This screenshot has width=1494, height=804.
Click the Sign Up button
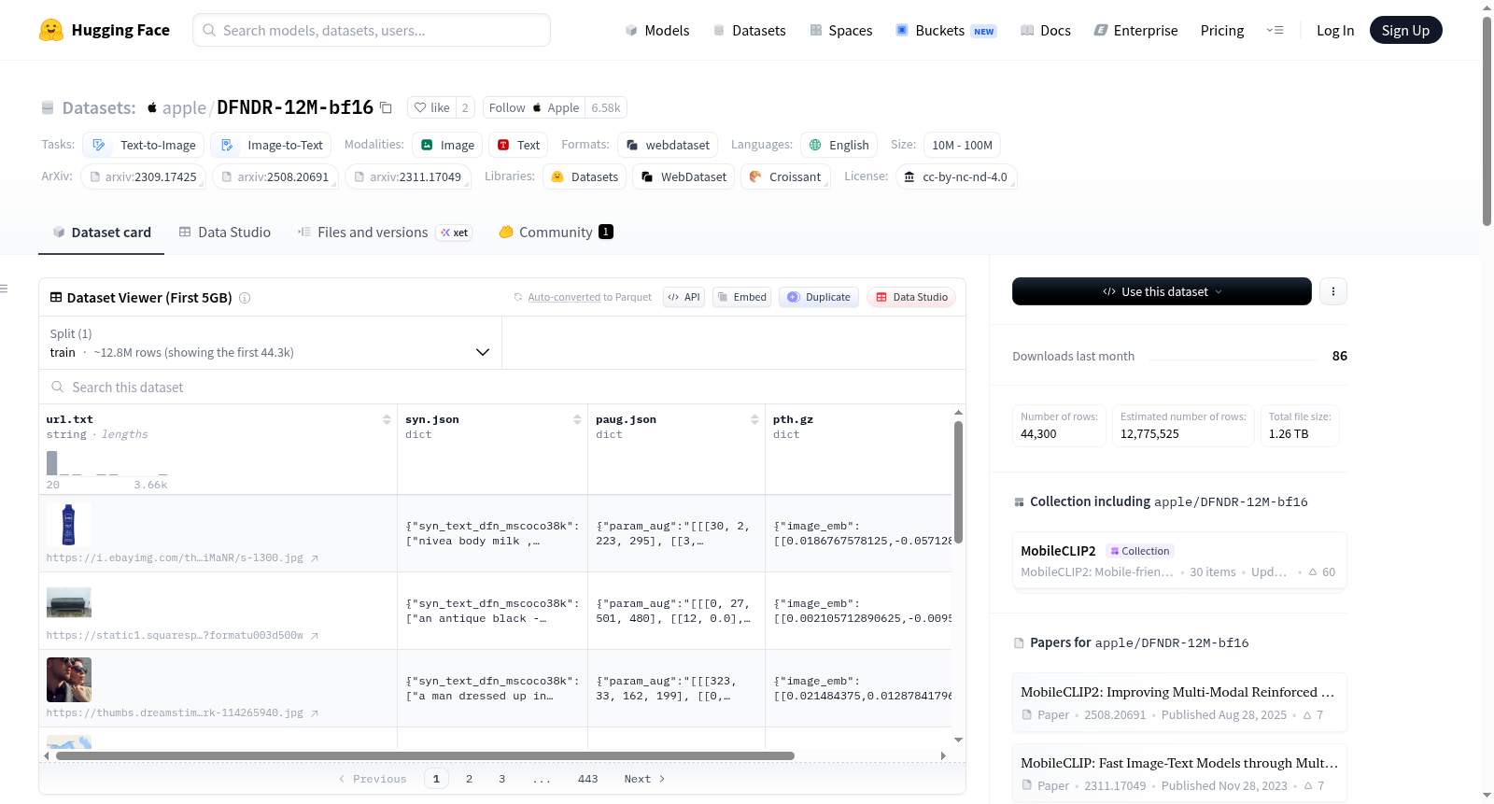[x=1405, y=30]
